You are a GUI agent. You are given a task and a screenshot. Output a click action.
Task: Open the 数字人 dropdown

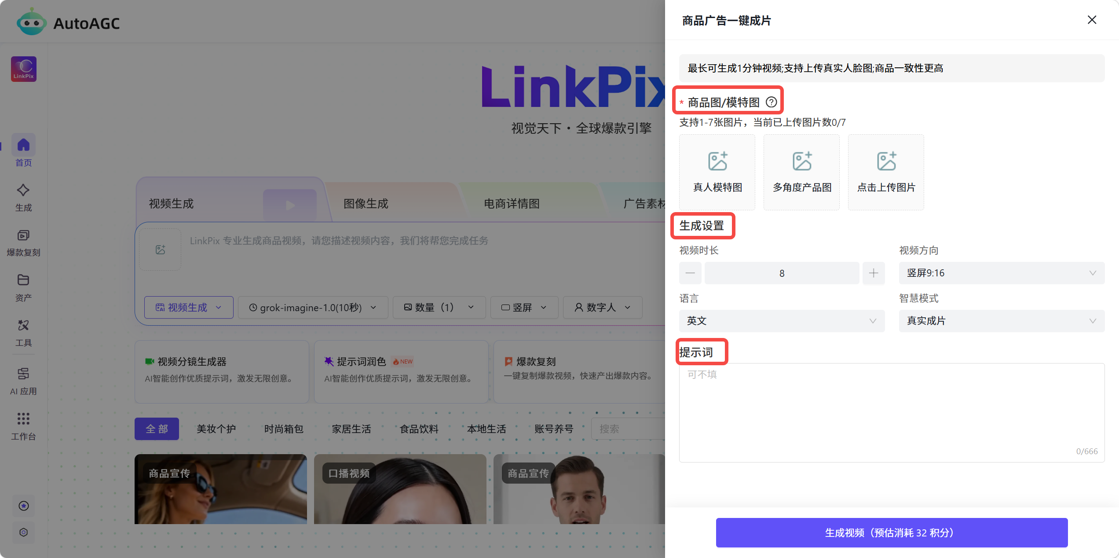(603, 307)
